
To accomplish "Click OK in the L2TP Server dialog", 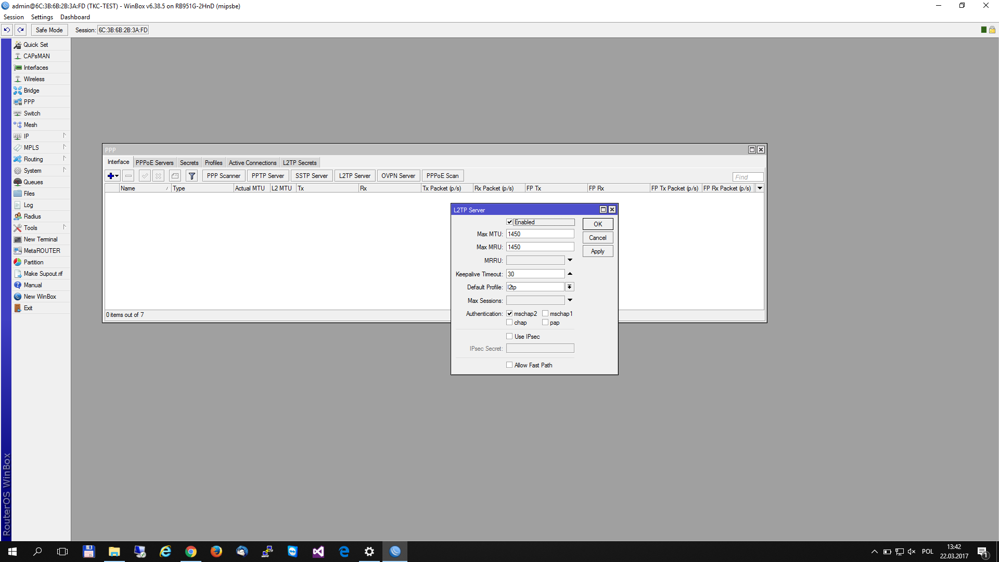I will click(598, 224).
